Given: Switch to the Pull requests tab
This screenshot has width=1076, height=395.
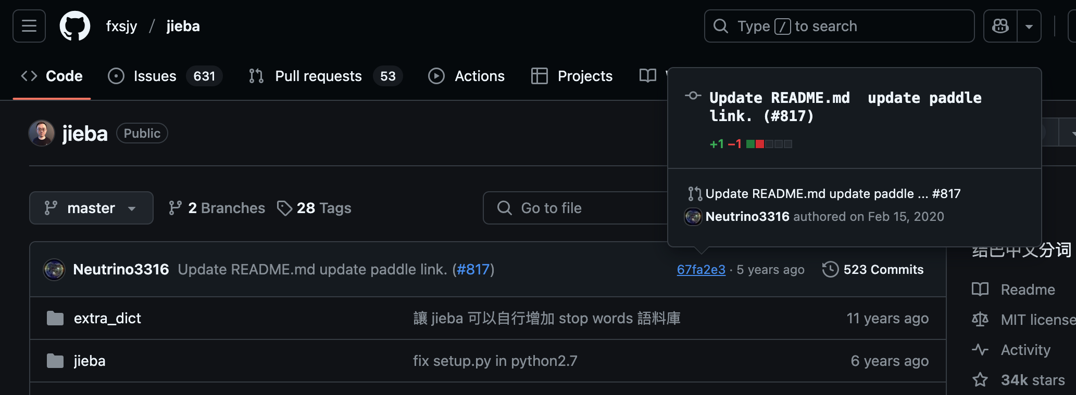Looking at the screenshot, I should coord(318,76).
